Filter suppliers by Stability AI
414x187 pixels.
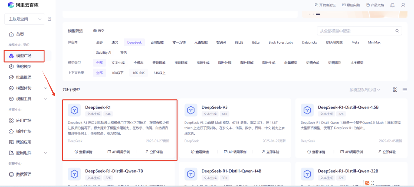click(103, 53)
